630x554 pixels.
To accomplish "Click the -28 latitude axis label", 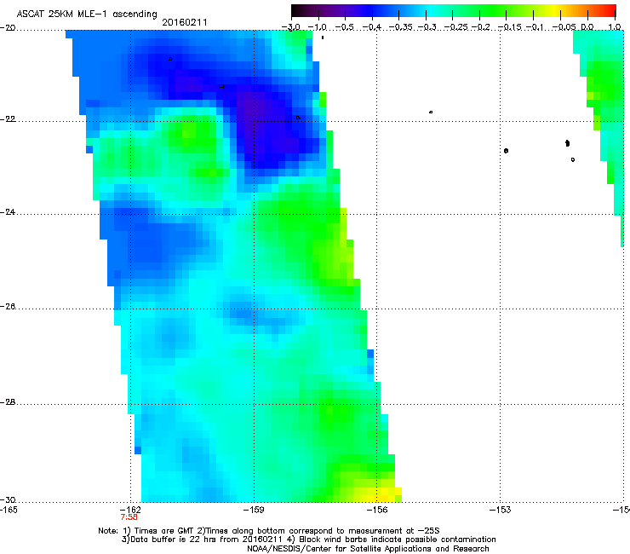I will 8,402.
